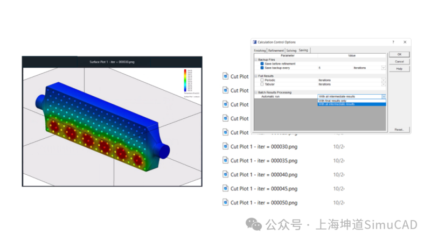Click the Parameter column header
This screenshot has width=431, height=242.
tap(288, 55)
